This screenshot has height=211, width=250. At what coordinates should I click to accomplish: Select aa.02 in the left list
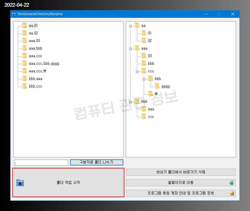coord(33,33)
